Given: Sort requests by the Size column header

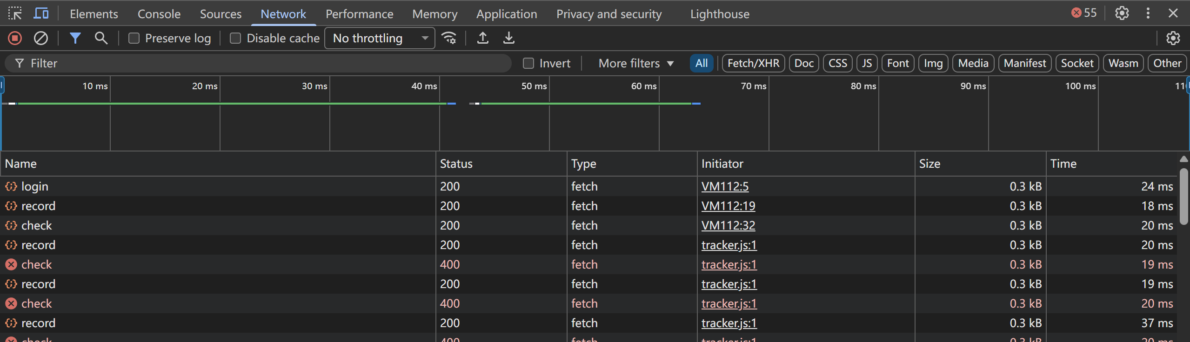Looking at the screenshot, I should coord(980,164).
